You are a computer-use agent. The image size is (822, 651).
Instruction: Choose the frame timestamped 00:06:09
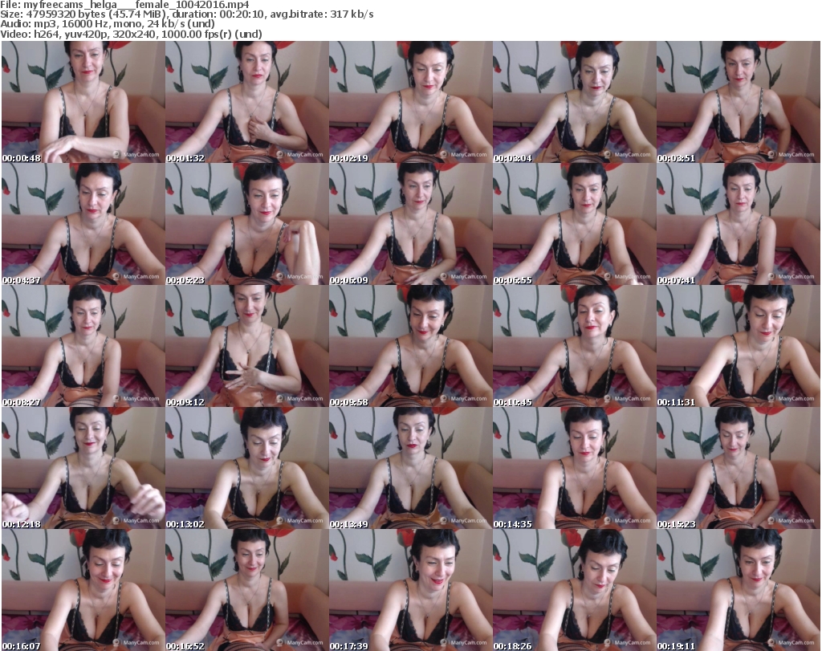click(410, 224)
